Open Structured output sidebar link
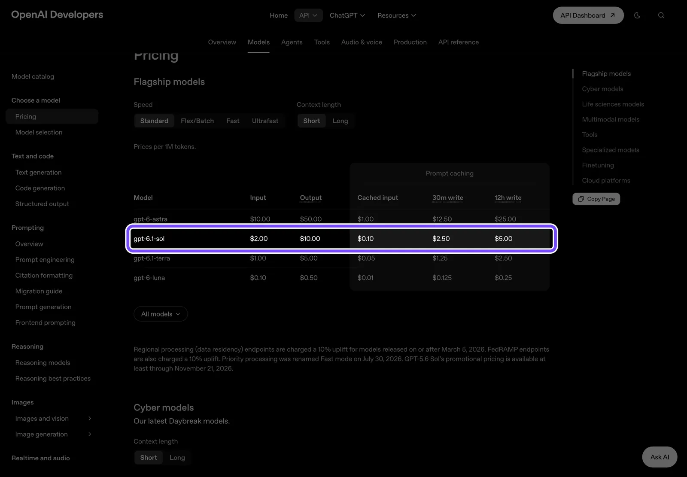The image size is (687, 477). click(42, 204)
